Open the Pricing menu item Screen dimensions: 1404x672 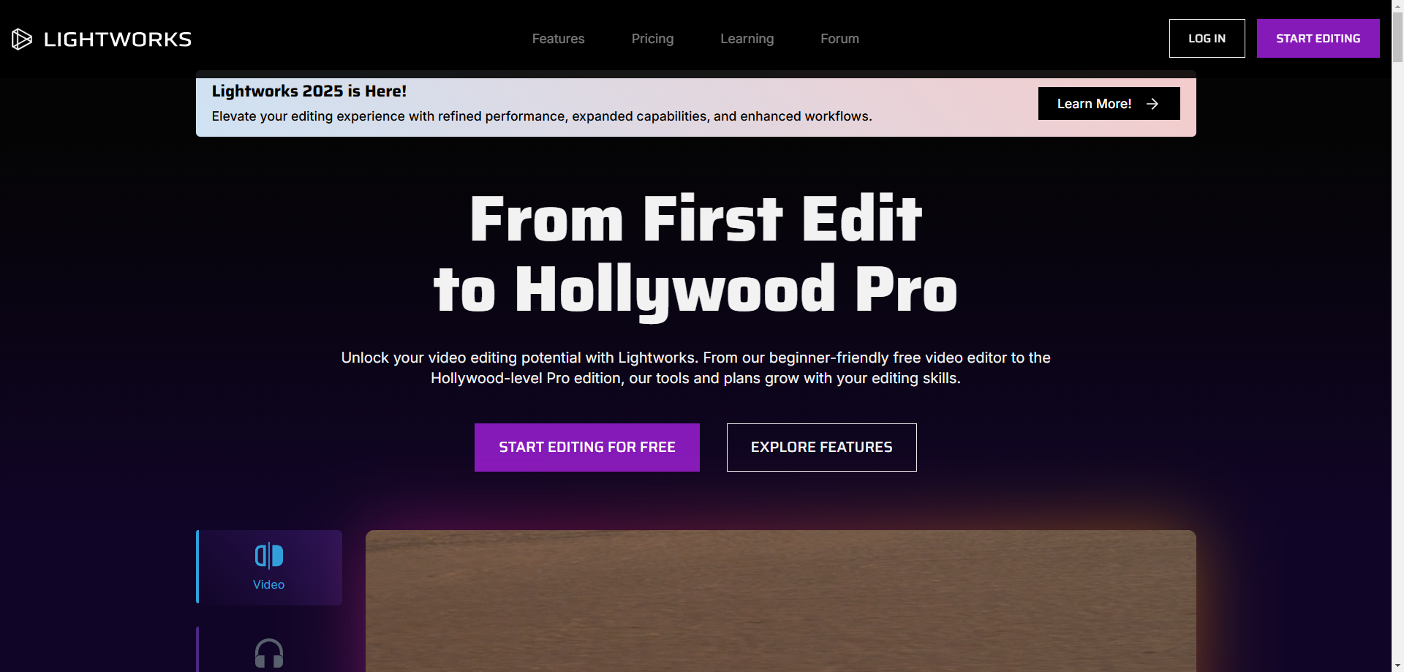coord(652,39)
